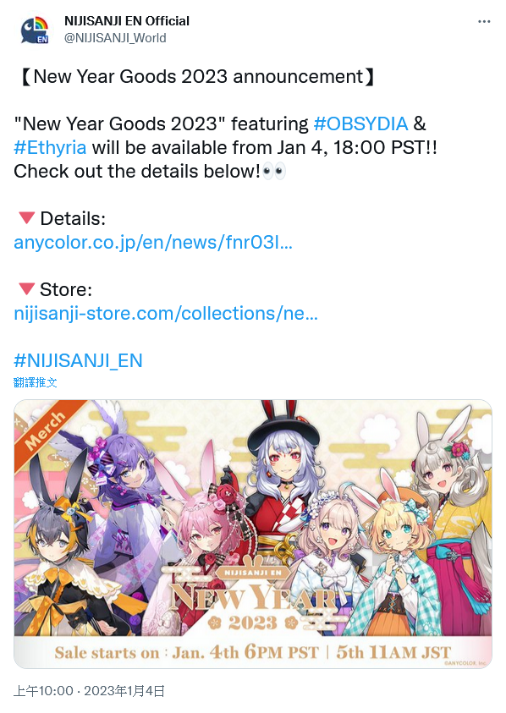Screen dimensions: 506x713
Task: Click the eyes emoji after details below
Action: [274, 172]
